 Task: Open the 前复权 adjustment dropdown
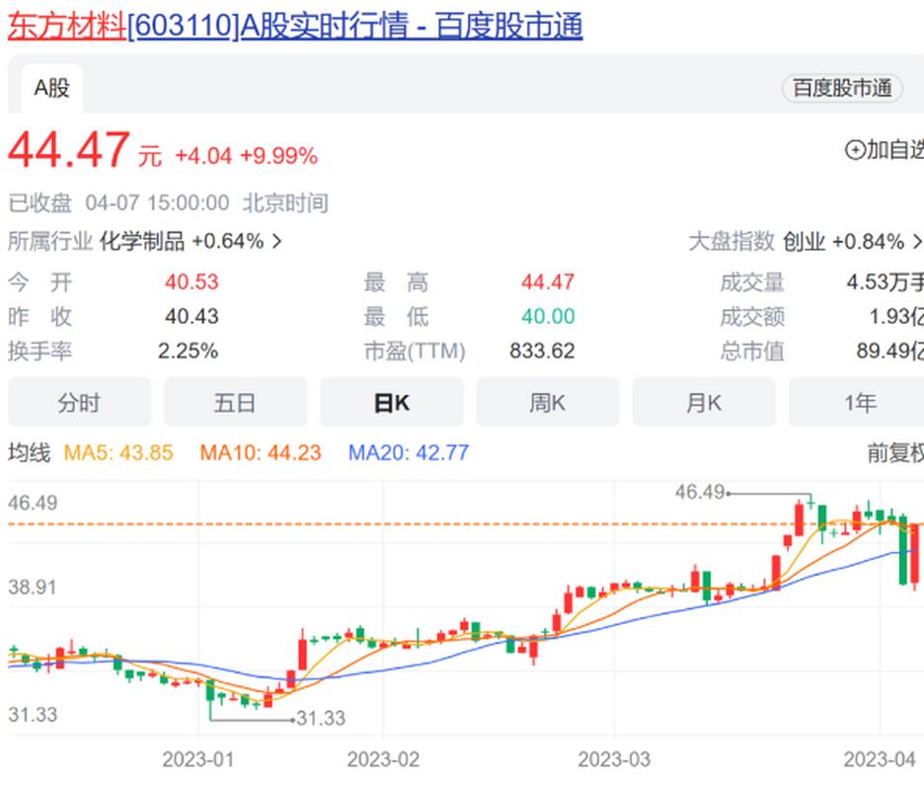tap(895, 453)
